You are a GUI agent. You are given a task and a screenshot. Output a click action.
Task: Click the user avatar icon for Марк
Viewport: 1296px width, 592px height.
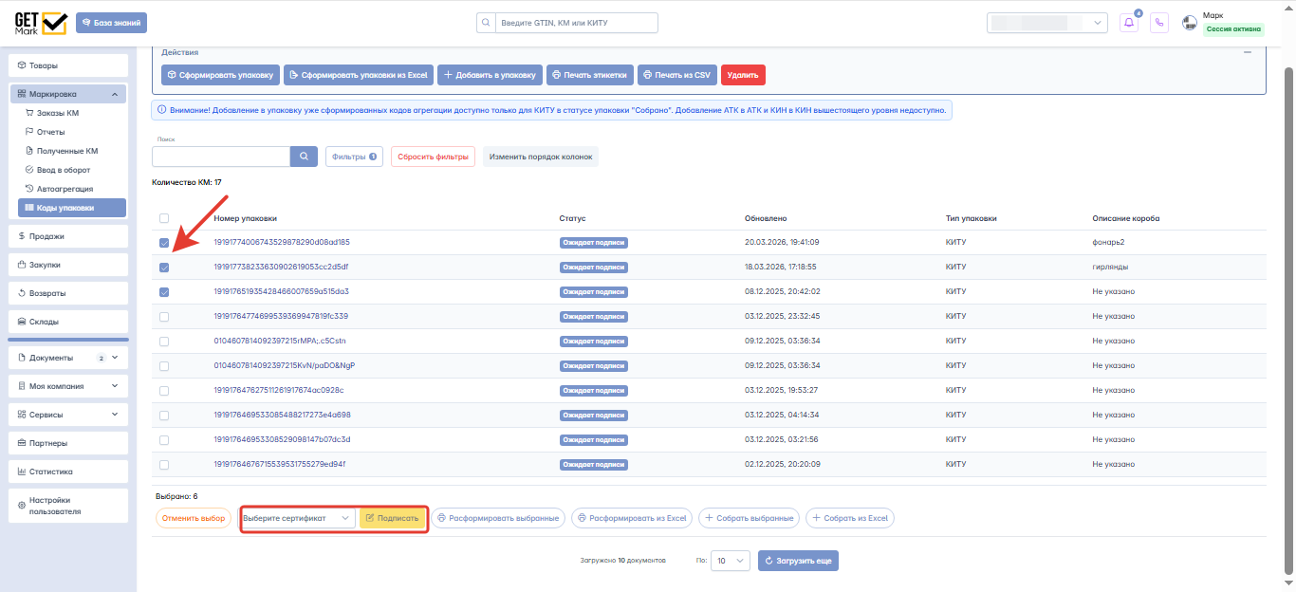tap(1190, 23)
